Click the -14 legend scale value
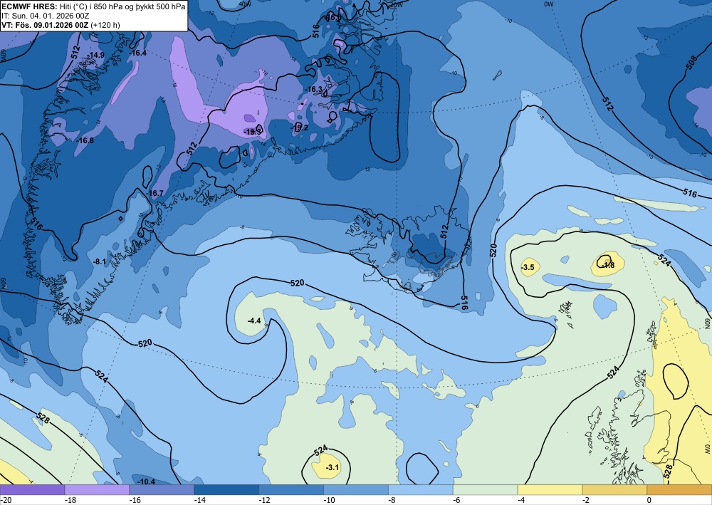712x505 pixels. (x=200, y=500)
